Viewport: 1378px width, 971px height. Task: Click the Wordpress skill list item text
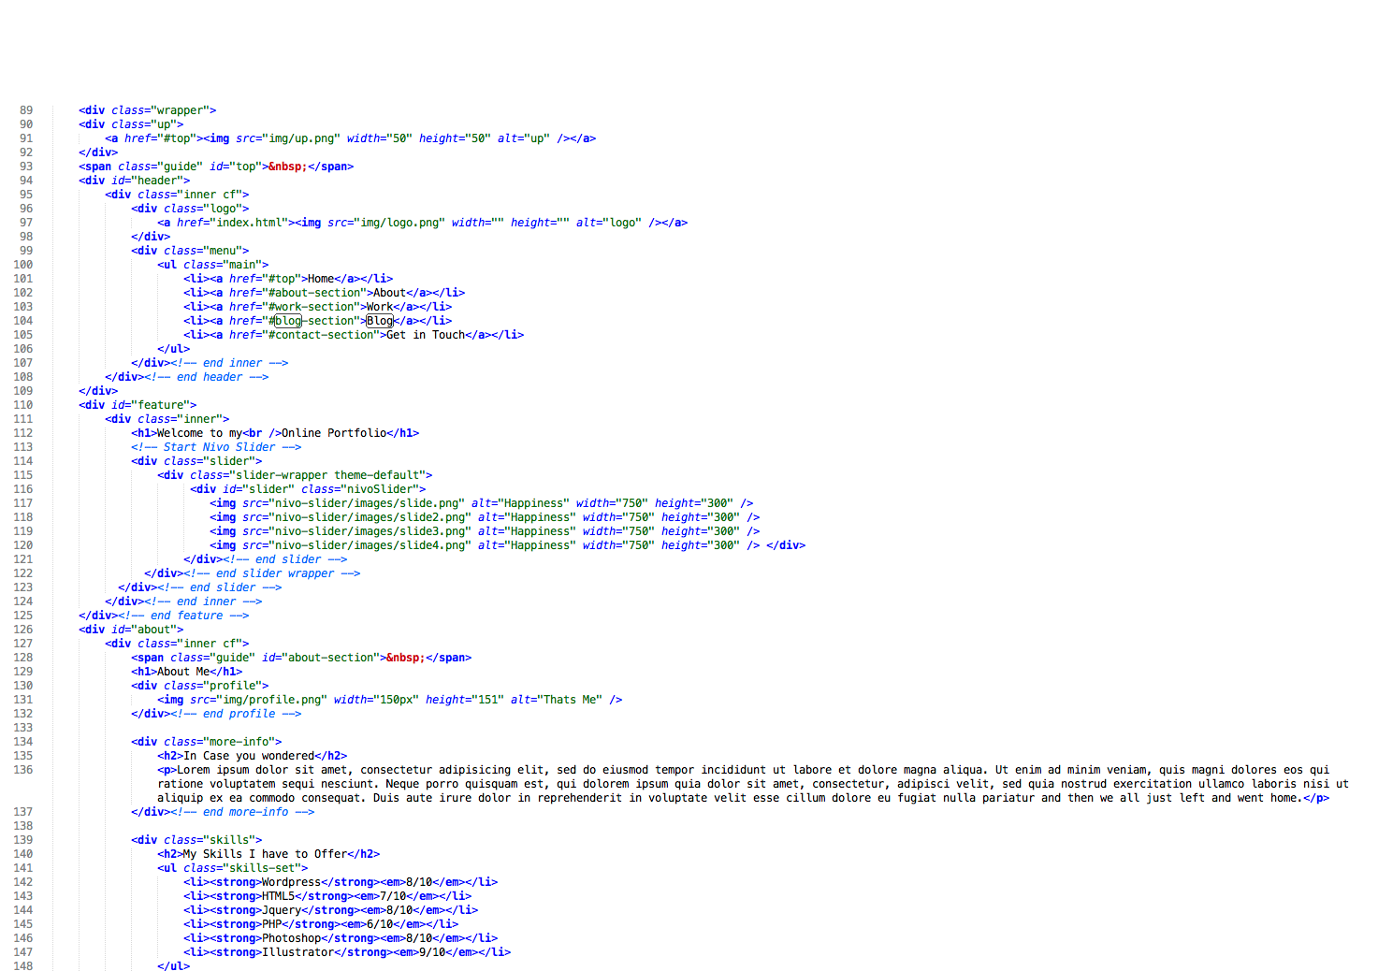click(291, 882)
